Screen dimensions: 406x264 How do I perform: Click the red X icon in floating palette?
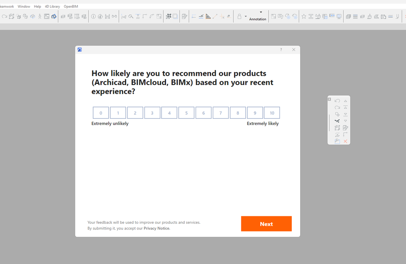345,141
